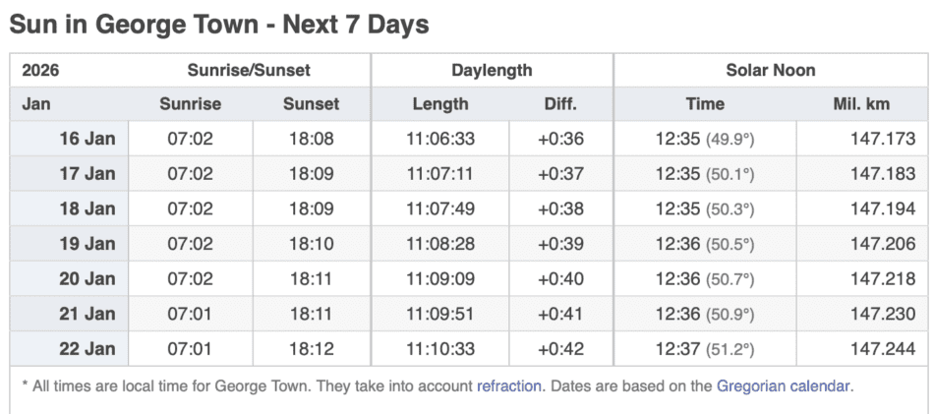Click the 20 Jan date cell
This screenshot has height=414, width=934.
pyautogui.click(x=87, y=279)
